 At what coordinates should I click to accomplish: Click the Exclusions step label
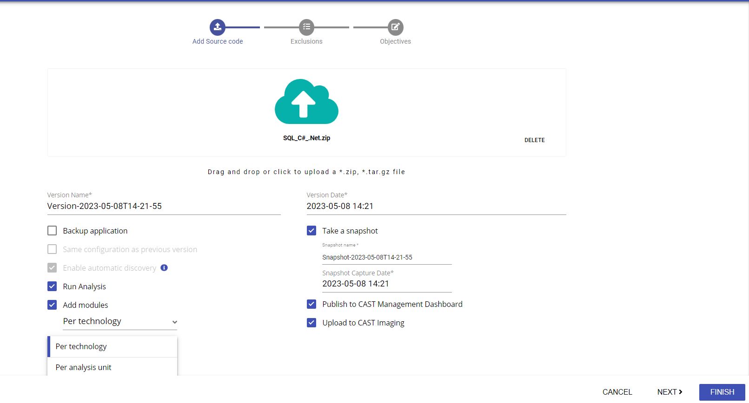point(306,41)
